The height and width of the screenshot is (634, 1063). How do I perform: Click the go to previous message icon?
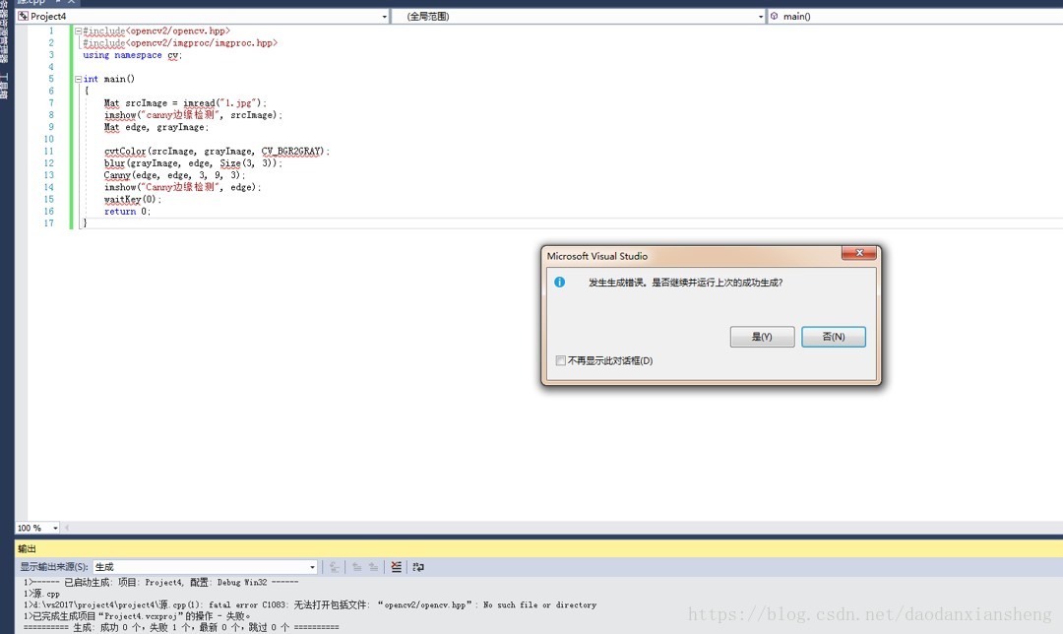[x=356, y=567]
